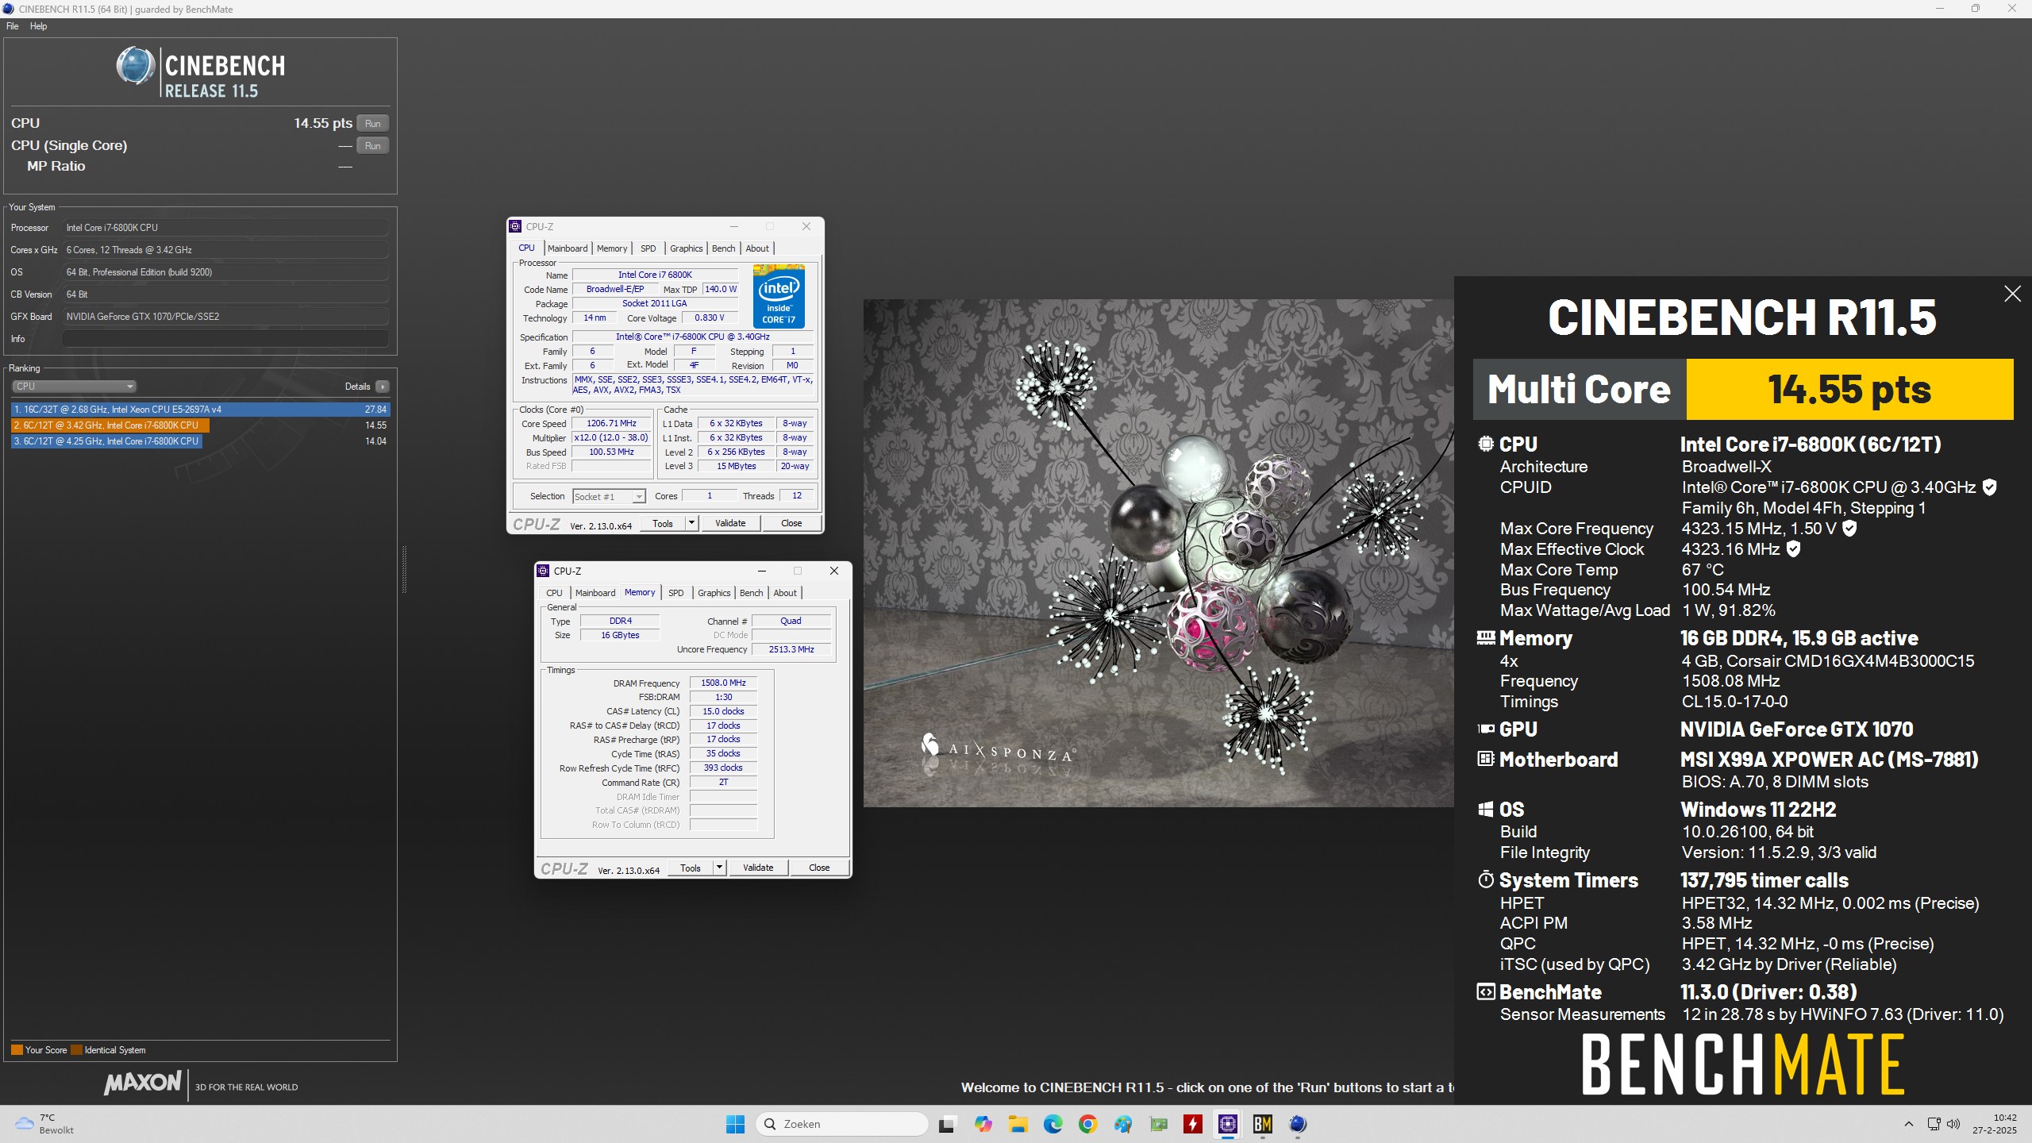Click CPUID validation shield checkmark
Screen dimensions: 2032x1143
click(1989, 487)
